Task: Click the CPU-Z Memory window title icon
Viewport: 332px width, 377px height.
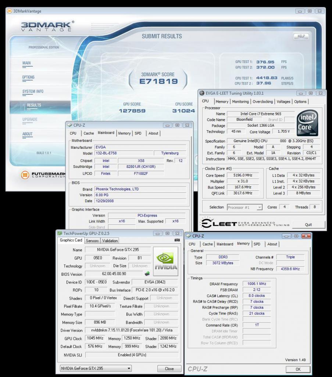Action: (x=189, y=236)
